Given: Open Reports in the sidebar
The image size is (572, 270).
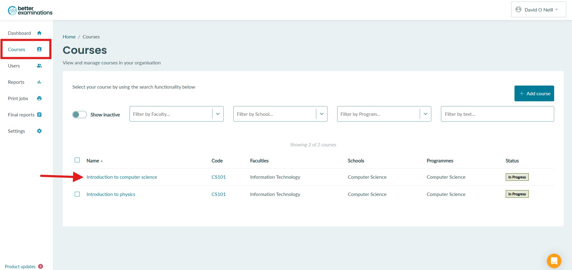Looking at the screenshot, I should pyautogui.click(x=16, y=82).
